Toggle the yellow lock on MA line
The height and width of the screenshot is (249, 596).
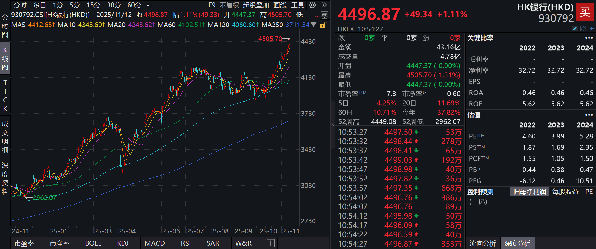click(323, 25)
